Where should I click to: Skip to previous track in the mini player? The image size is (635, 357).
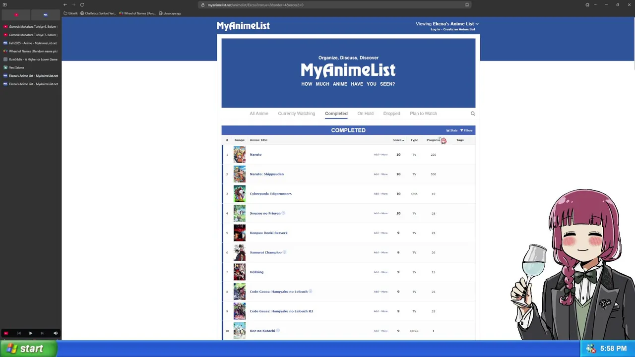pyautogui.click(x=19, y=333)
